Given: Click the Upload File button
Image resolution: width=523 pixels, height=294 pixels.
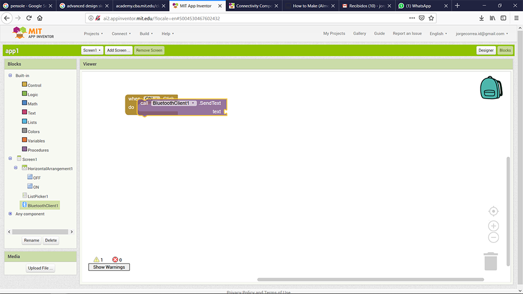Looking at the screenshot, I should (40, 268).
